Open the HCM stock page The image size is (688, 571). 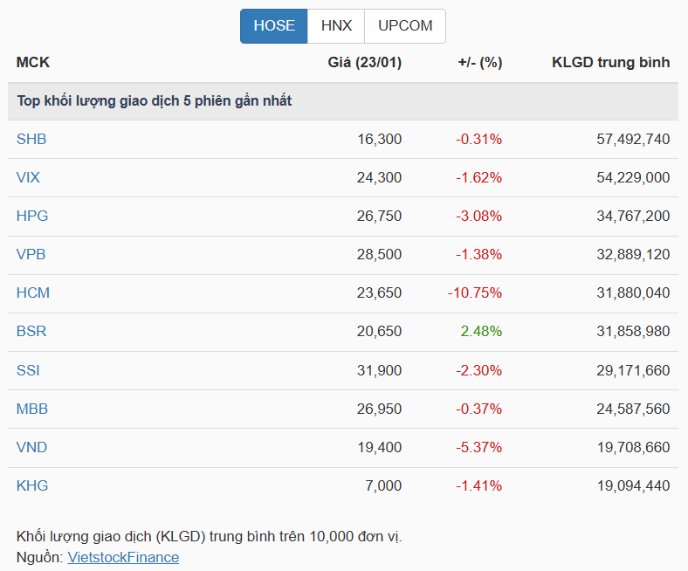point(33,292)
